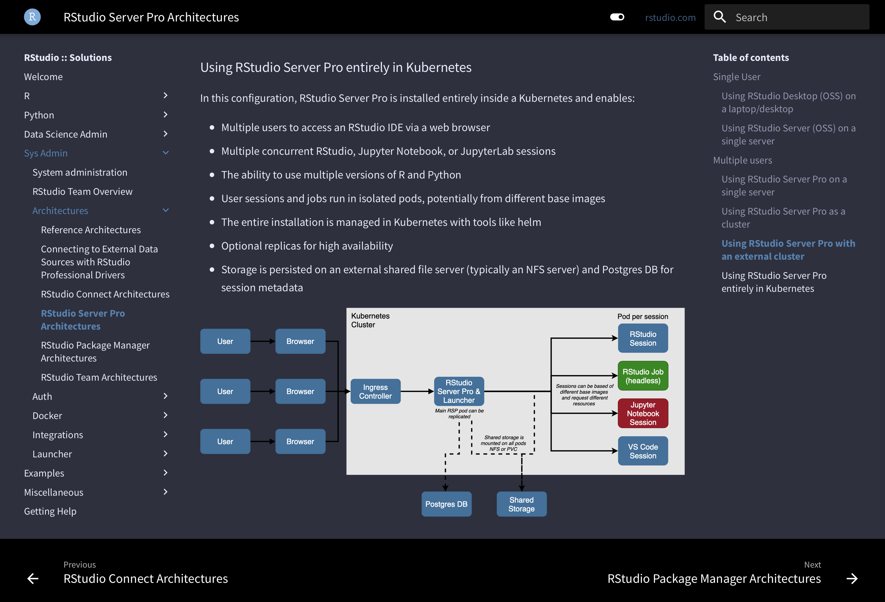Viewport: 885px width, 602px height.
Task: Visit the rstudio.com link
Action: [670, 17]
